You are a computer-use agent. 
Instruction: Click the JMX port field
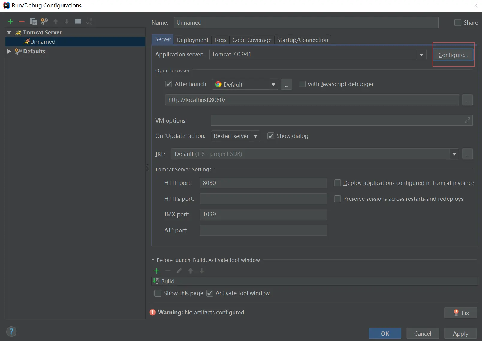click(x=263, y=215)
